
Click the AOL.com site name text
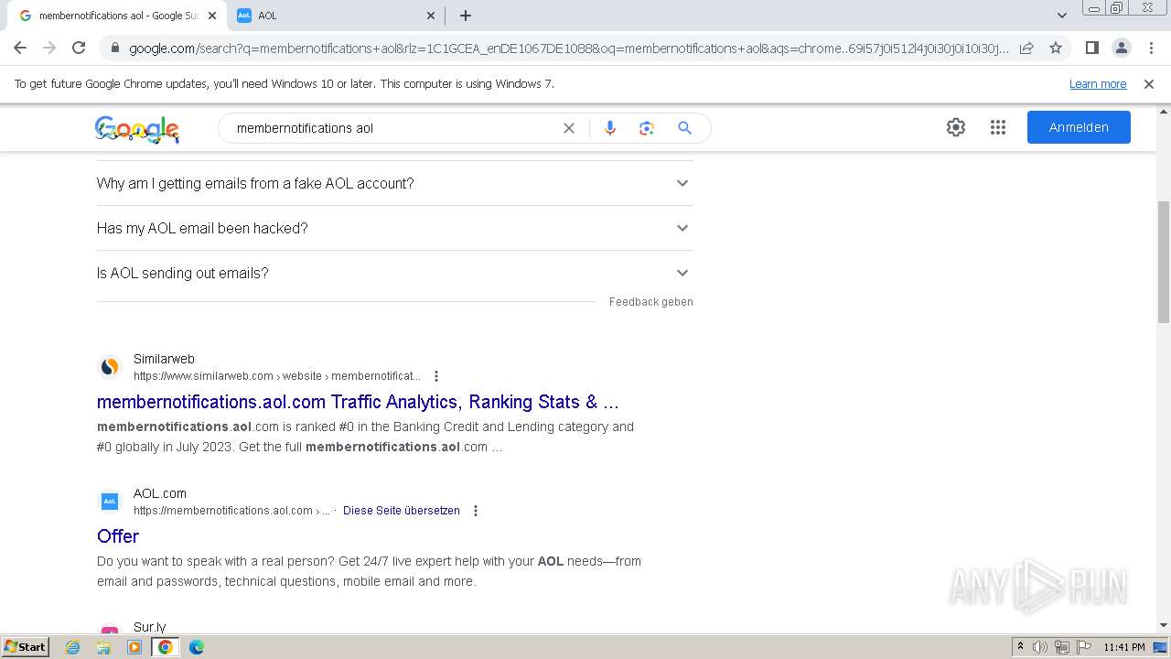160,493
